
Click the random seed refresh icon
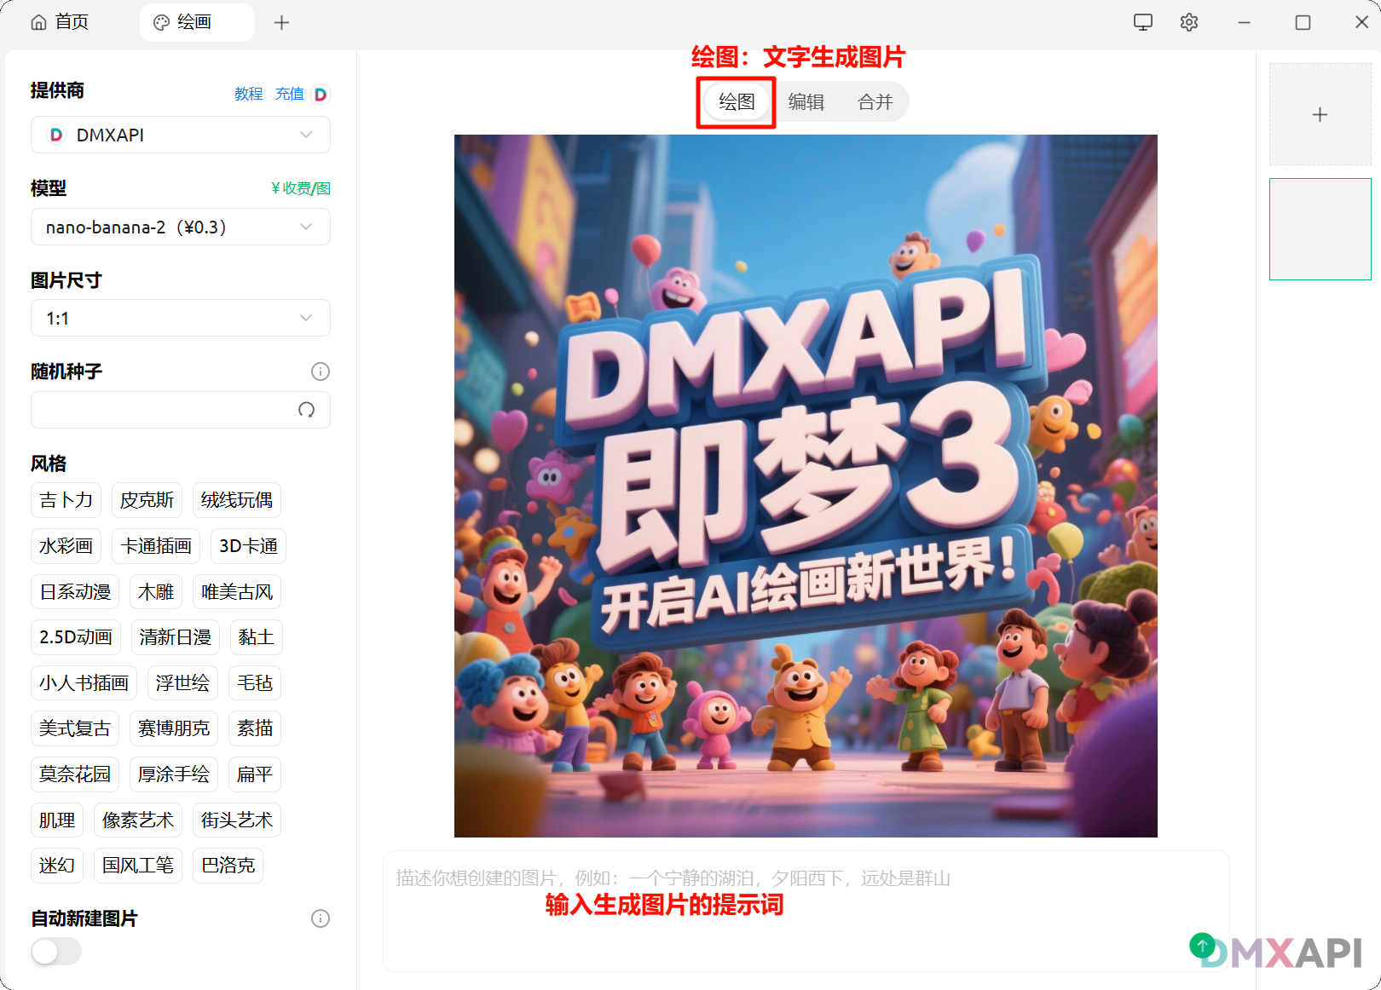click(306, 410)
